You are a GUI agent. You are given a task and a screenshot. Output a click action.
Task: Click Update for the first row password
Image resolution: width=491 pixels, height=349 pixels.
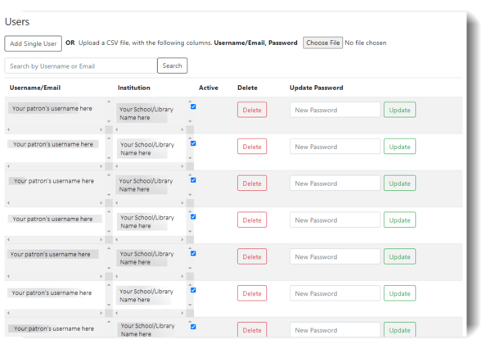tap(399, 110)
